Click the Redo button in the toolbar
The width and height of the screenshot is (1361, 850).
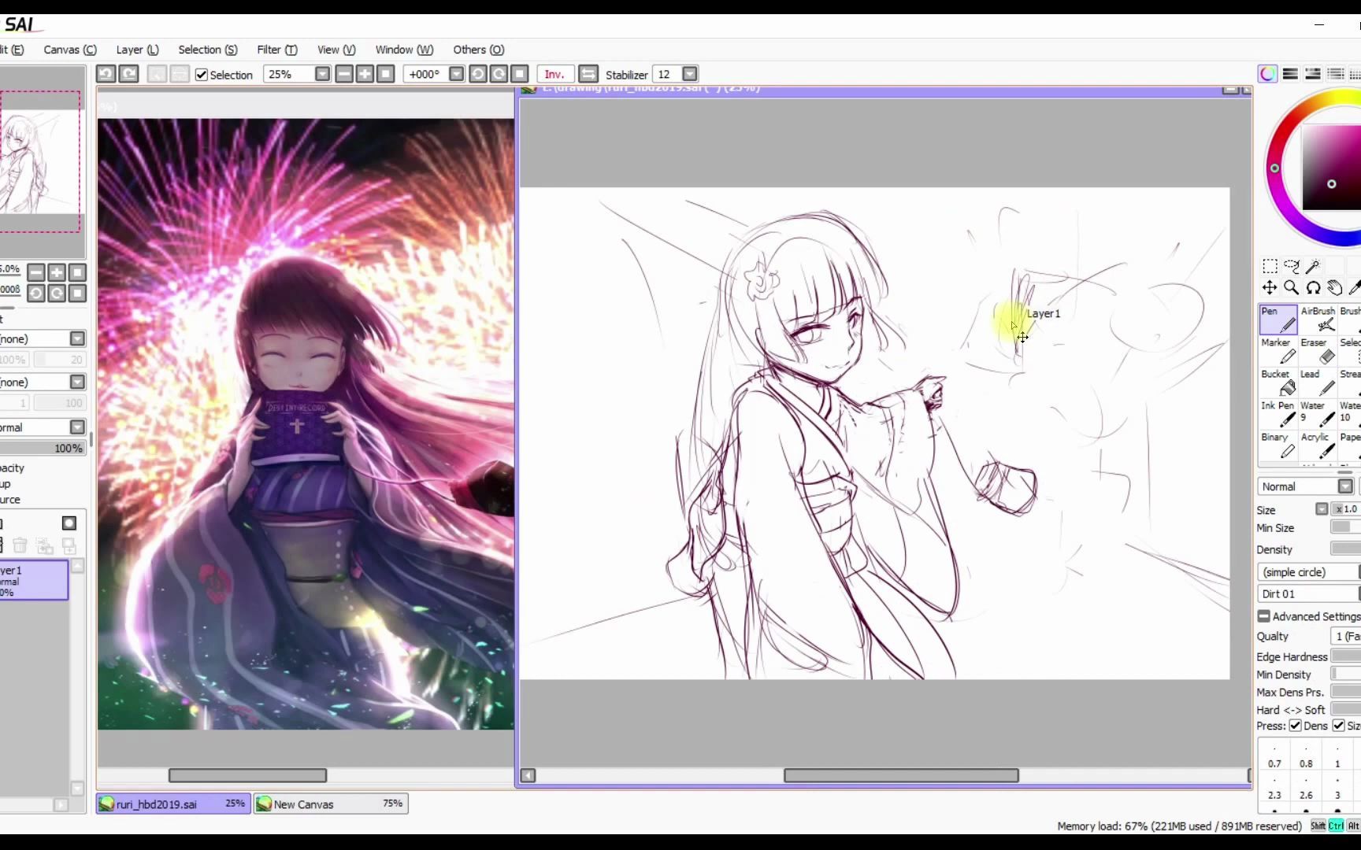[x=128, y=74]
